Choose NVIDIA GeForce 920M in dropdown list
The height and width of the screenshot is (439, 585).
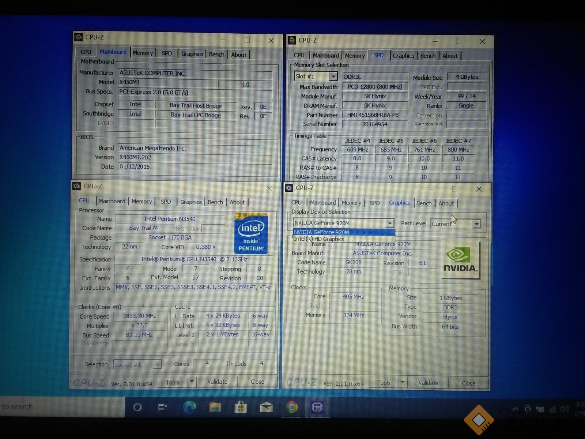click(344, 232)
